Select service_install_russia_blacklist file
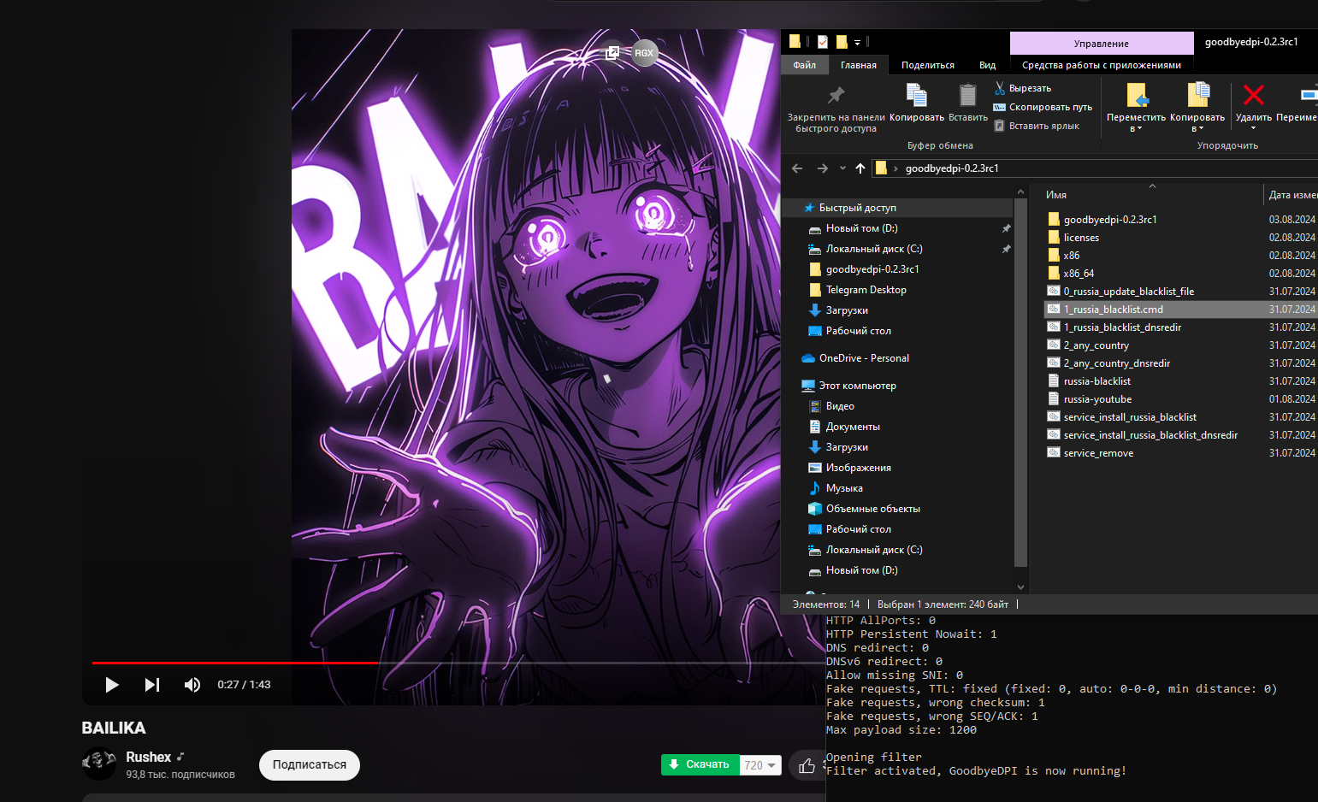This screenshot has height=802, width=1318. pos(1129,417)
